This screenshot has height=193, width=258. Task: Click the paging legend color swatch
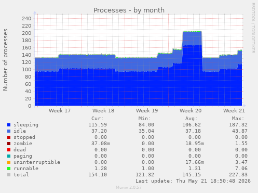[x=9, y=156]
